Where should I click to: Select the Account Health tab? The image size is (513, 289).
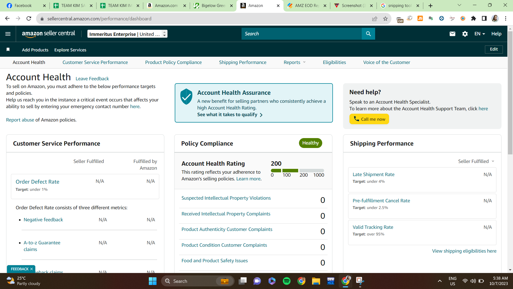pos(29,62)
